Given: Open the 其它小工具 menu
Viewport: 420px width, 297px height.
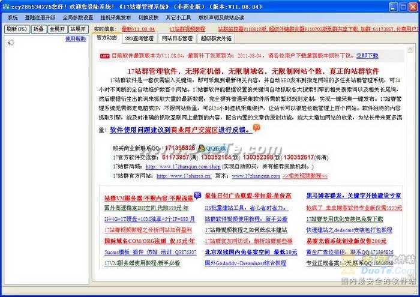Looking at the screenshot, I should click(x=178, y=17).
